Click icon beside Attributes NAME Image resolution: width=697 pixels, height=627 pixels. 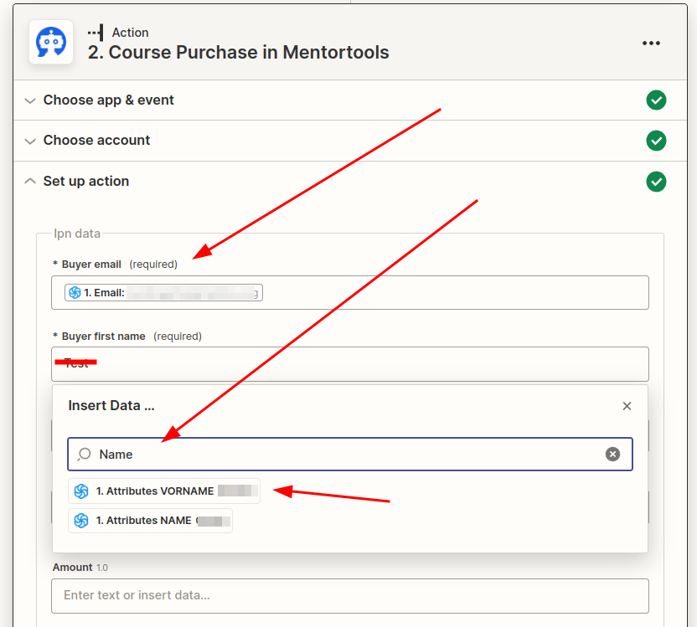[81, 521]
